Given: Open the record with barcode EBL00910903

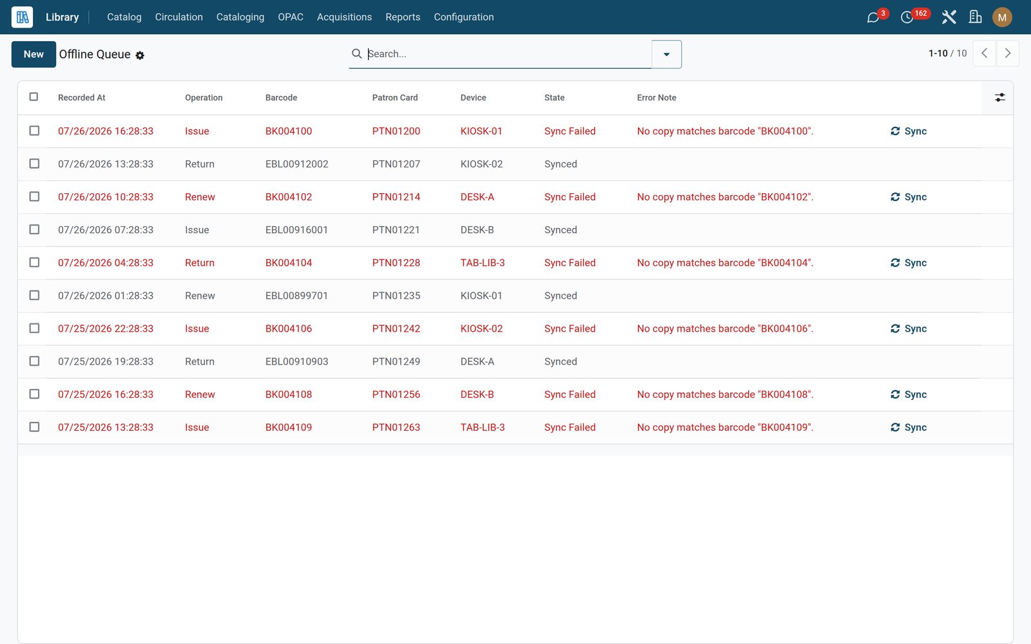Looking at the screenshot, I should click(x=296, y=362).
